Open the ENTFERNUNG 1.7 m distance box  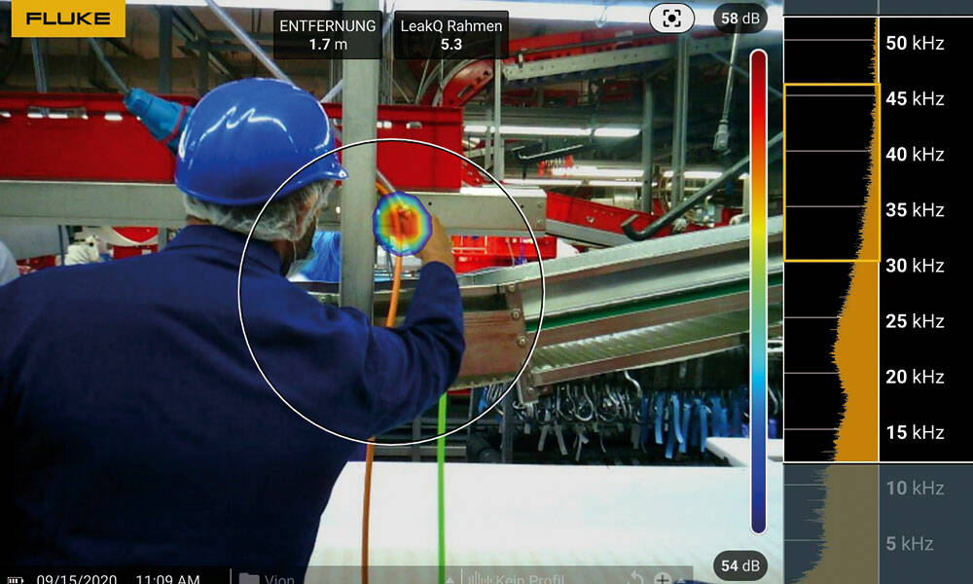pyautogui.click(x=327, y=35)
